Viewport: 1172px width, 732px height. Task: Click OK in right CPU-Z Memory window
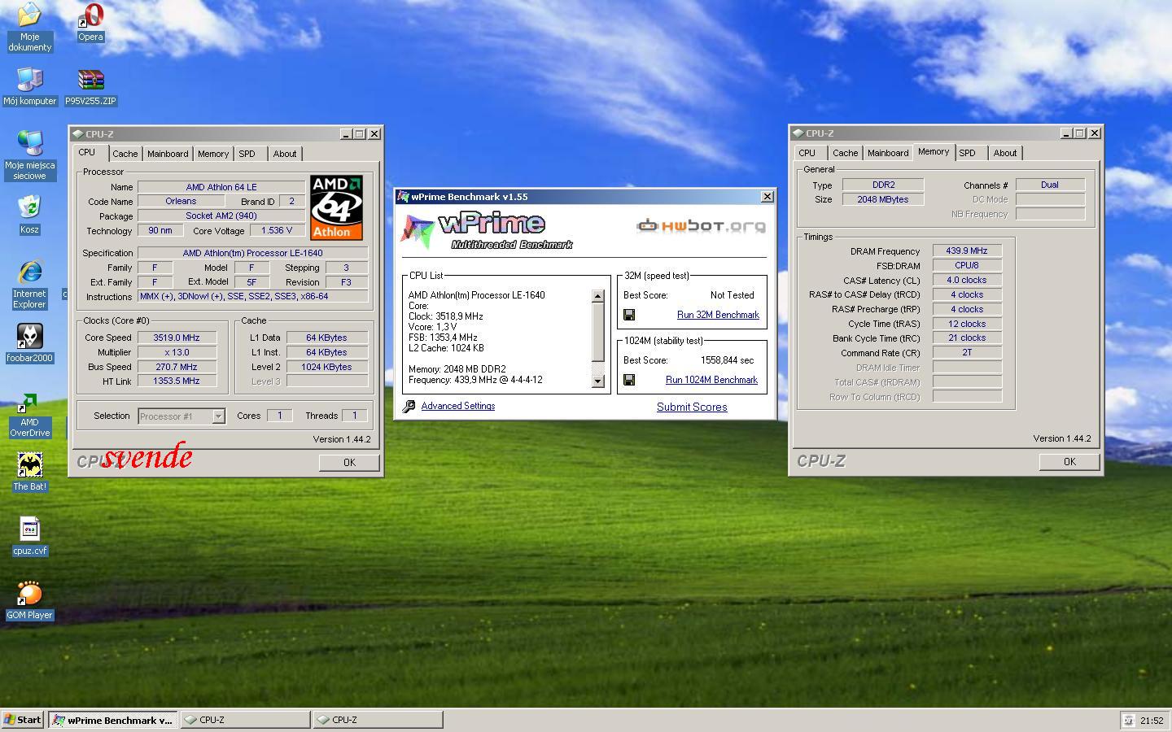tap(1069, 461)
